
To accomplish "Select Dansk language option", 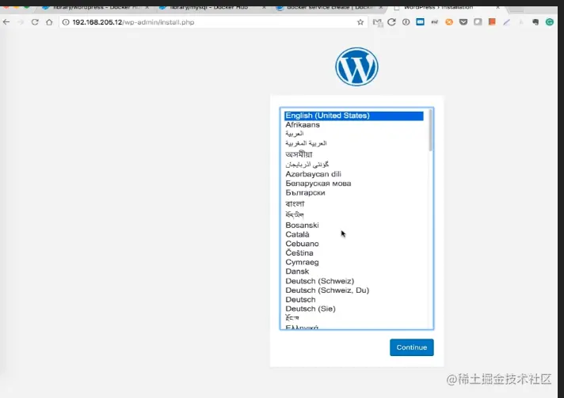I will (x=297, y=271).
